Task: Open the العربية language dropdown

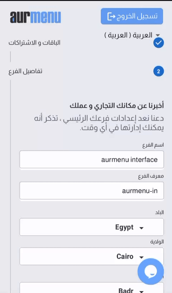Action: tap(132, 35)
